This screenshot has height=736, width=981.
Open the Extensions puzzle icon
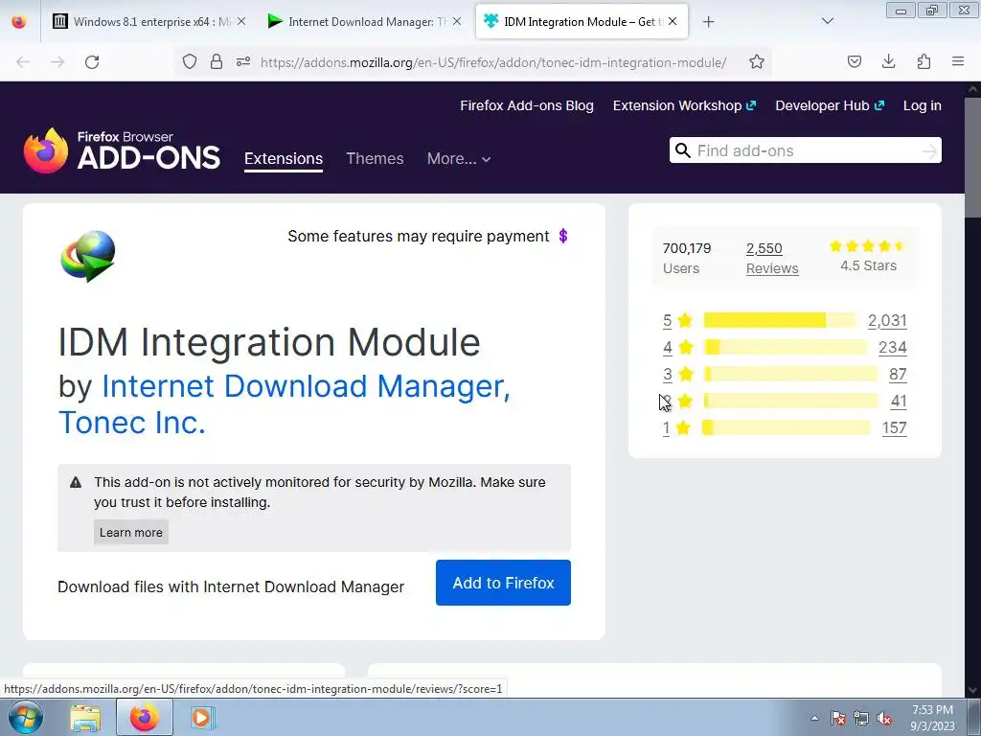click(x=924, y=61)
